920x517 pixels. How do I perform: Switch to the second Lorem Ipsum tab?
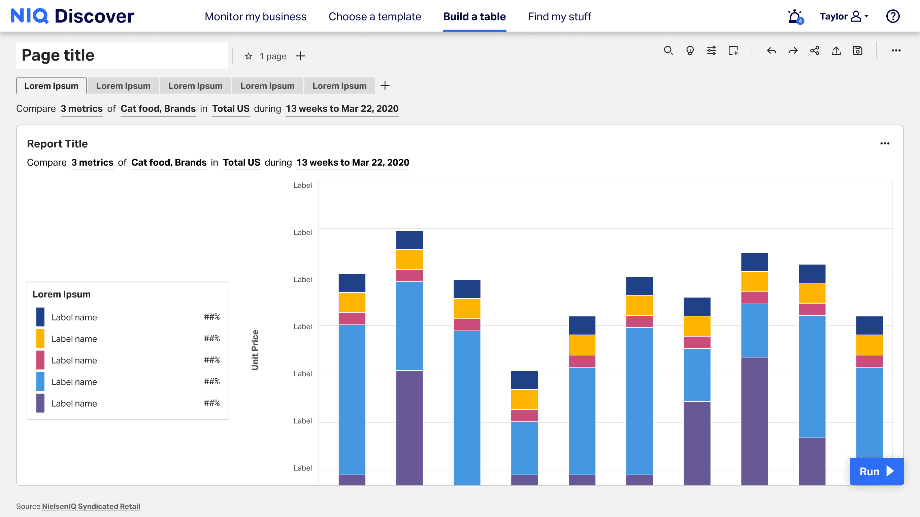123,86
